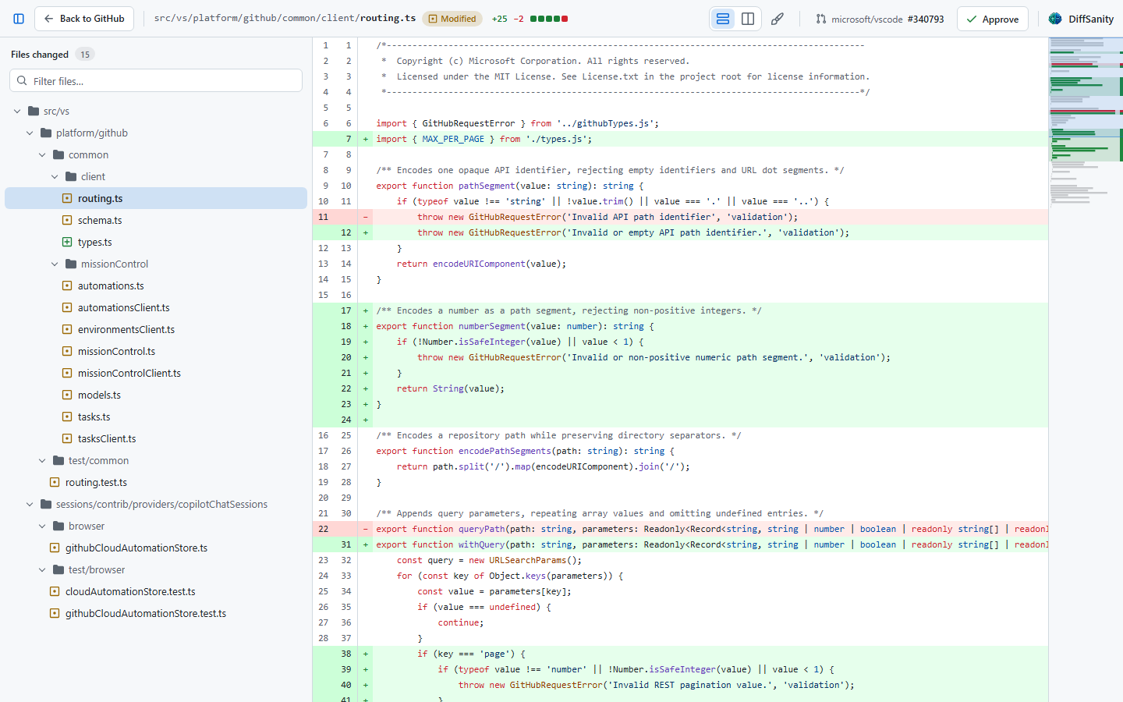Click the highlighter brush icon in the toolbar
Image resolution: width=1123 pixels, height=702 pixels.
tap(778, 19)
